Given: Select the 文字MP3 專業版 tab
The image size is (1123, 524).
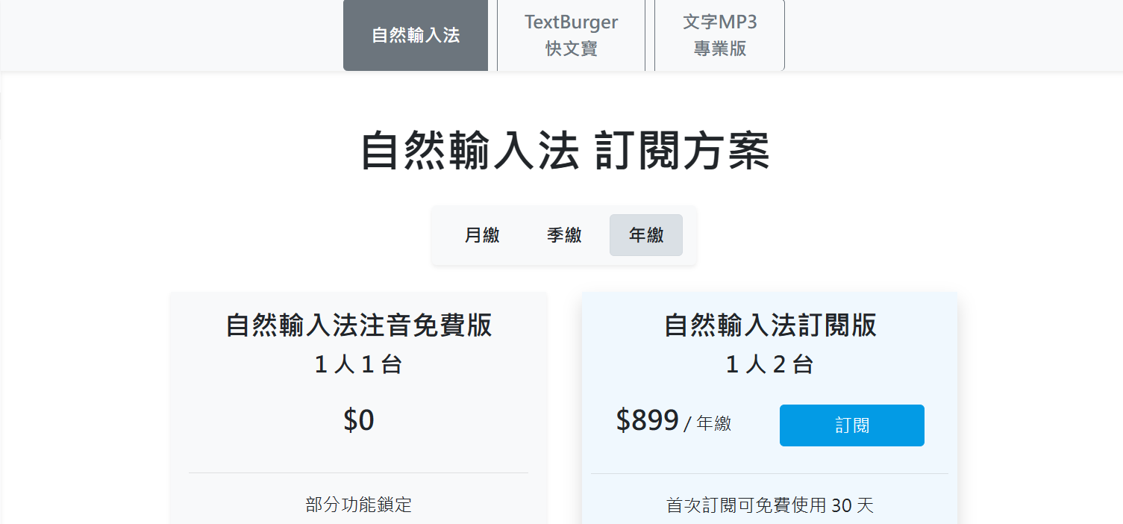Looking at the screenshot, I should [x=719, y=35].
